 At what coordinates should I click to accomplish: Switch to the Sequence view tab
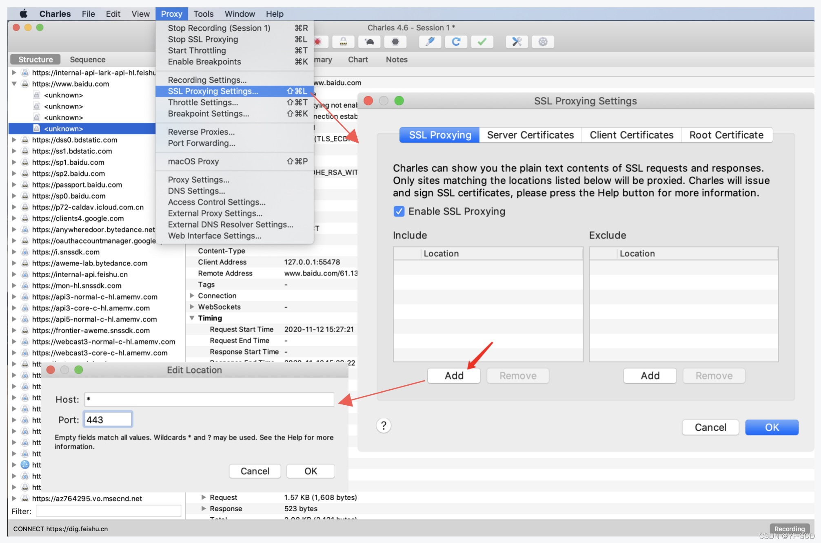(x=87, y=60)
